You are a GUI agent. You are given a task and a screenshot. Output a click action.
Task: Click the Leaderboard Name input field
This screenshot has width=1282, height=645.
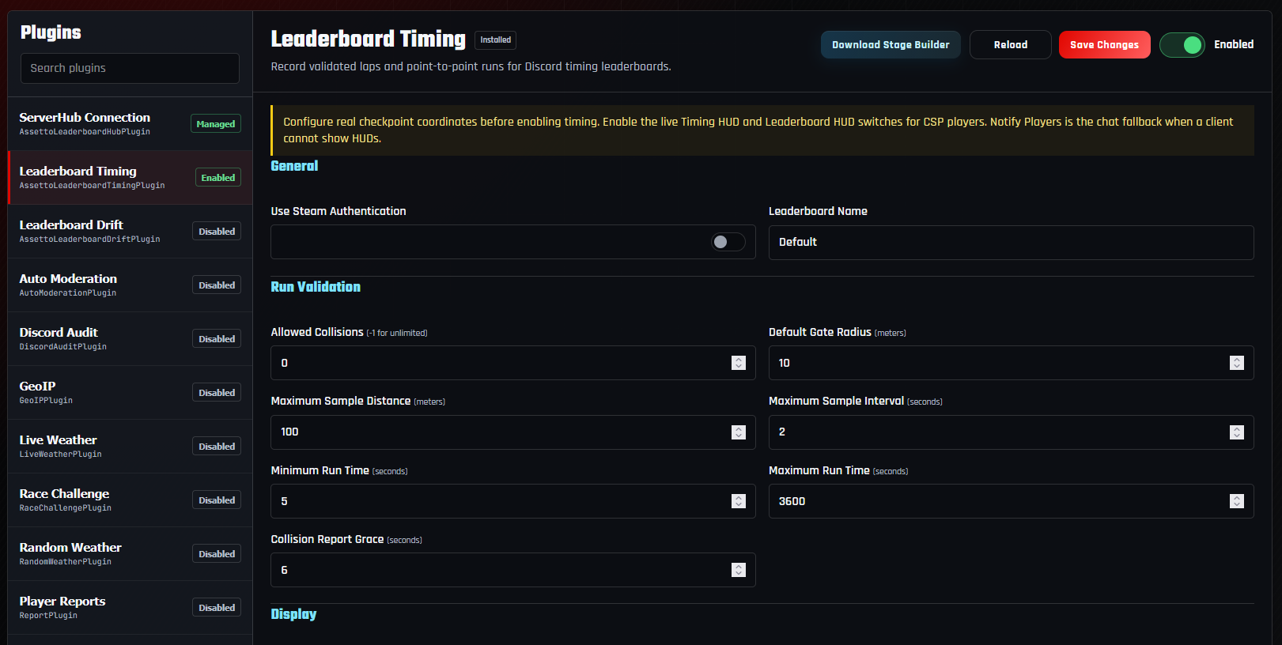(1011, 243)
